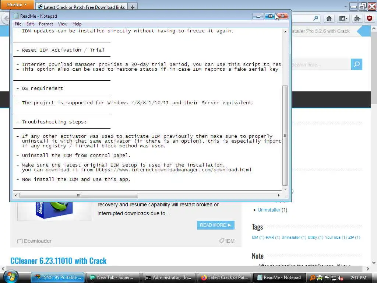
Task: Maximize the ReadMe Notepad window
Action: coord(270,16)
